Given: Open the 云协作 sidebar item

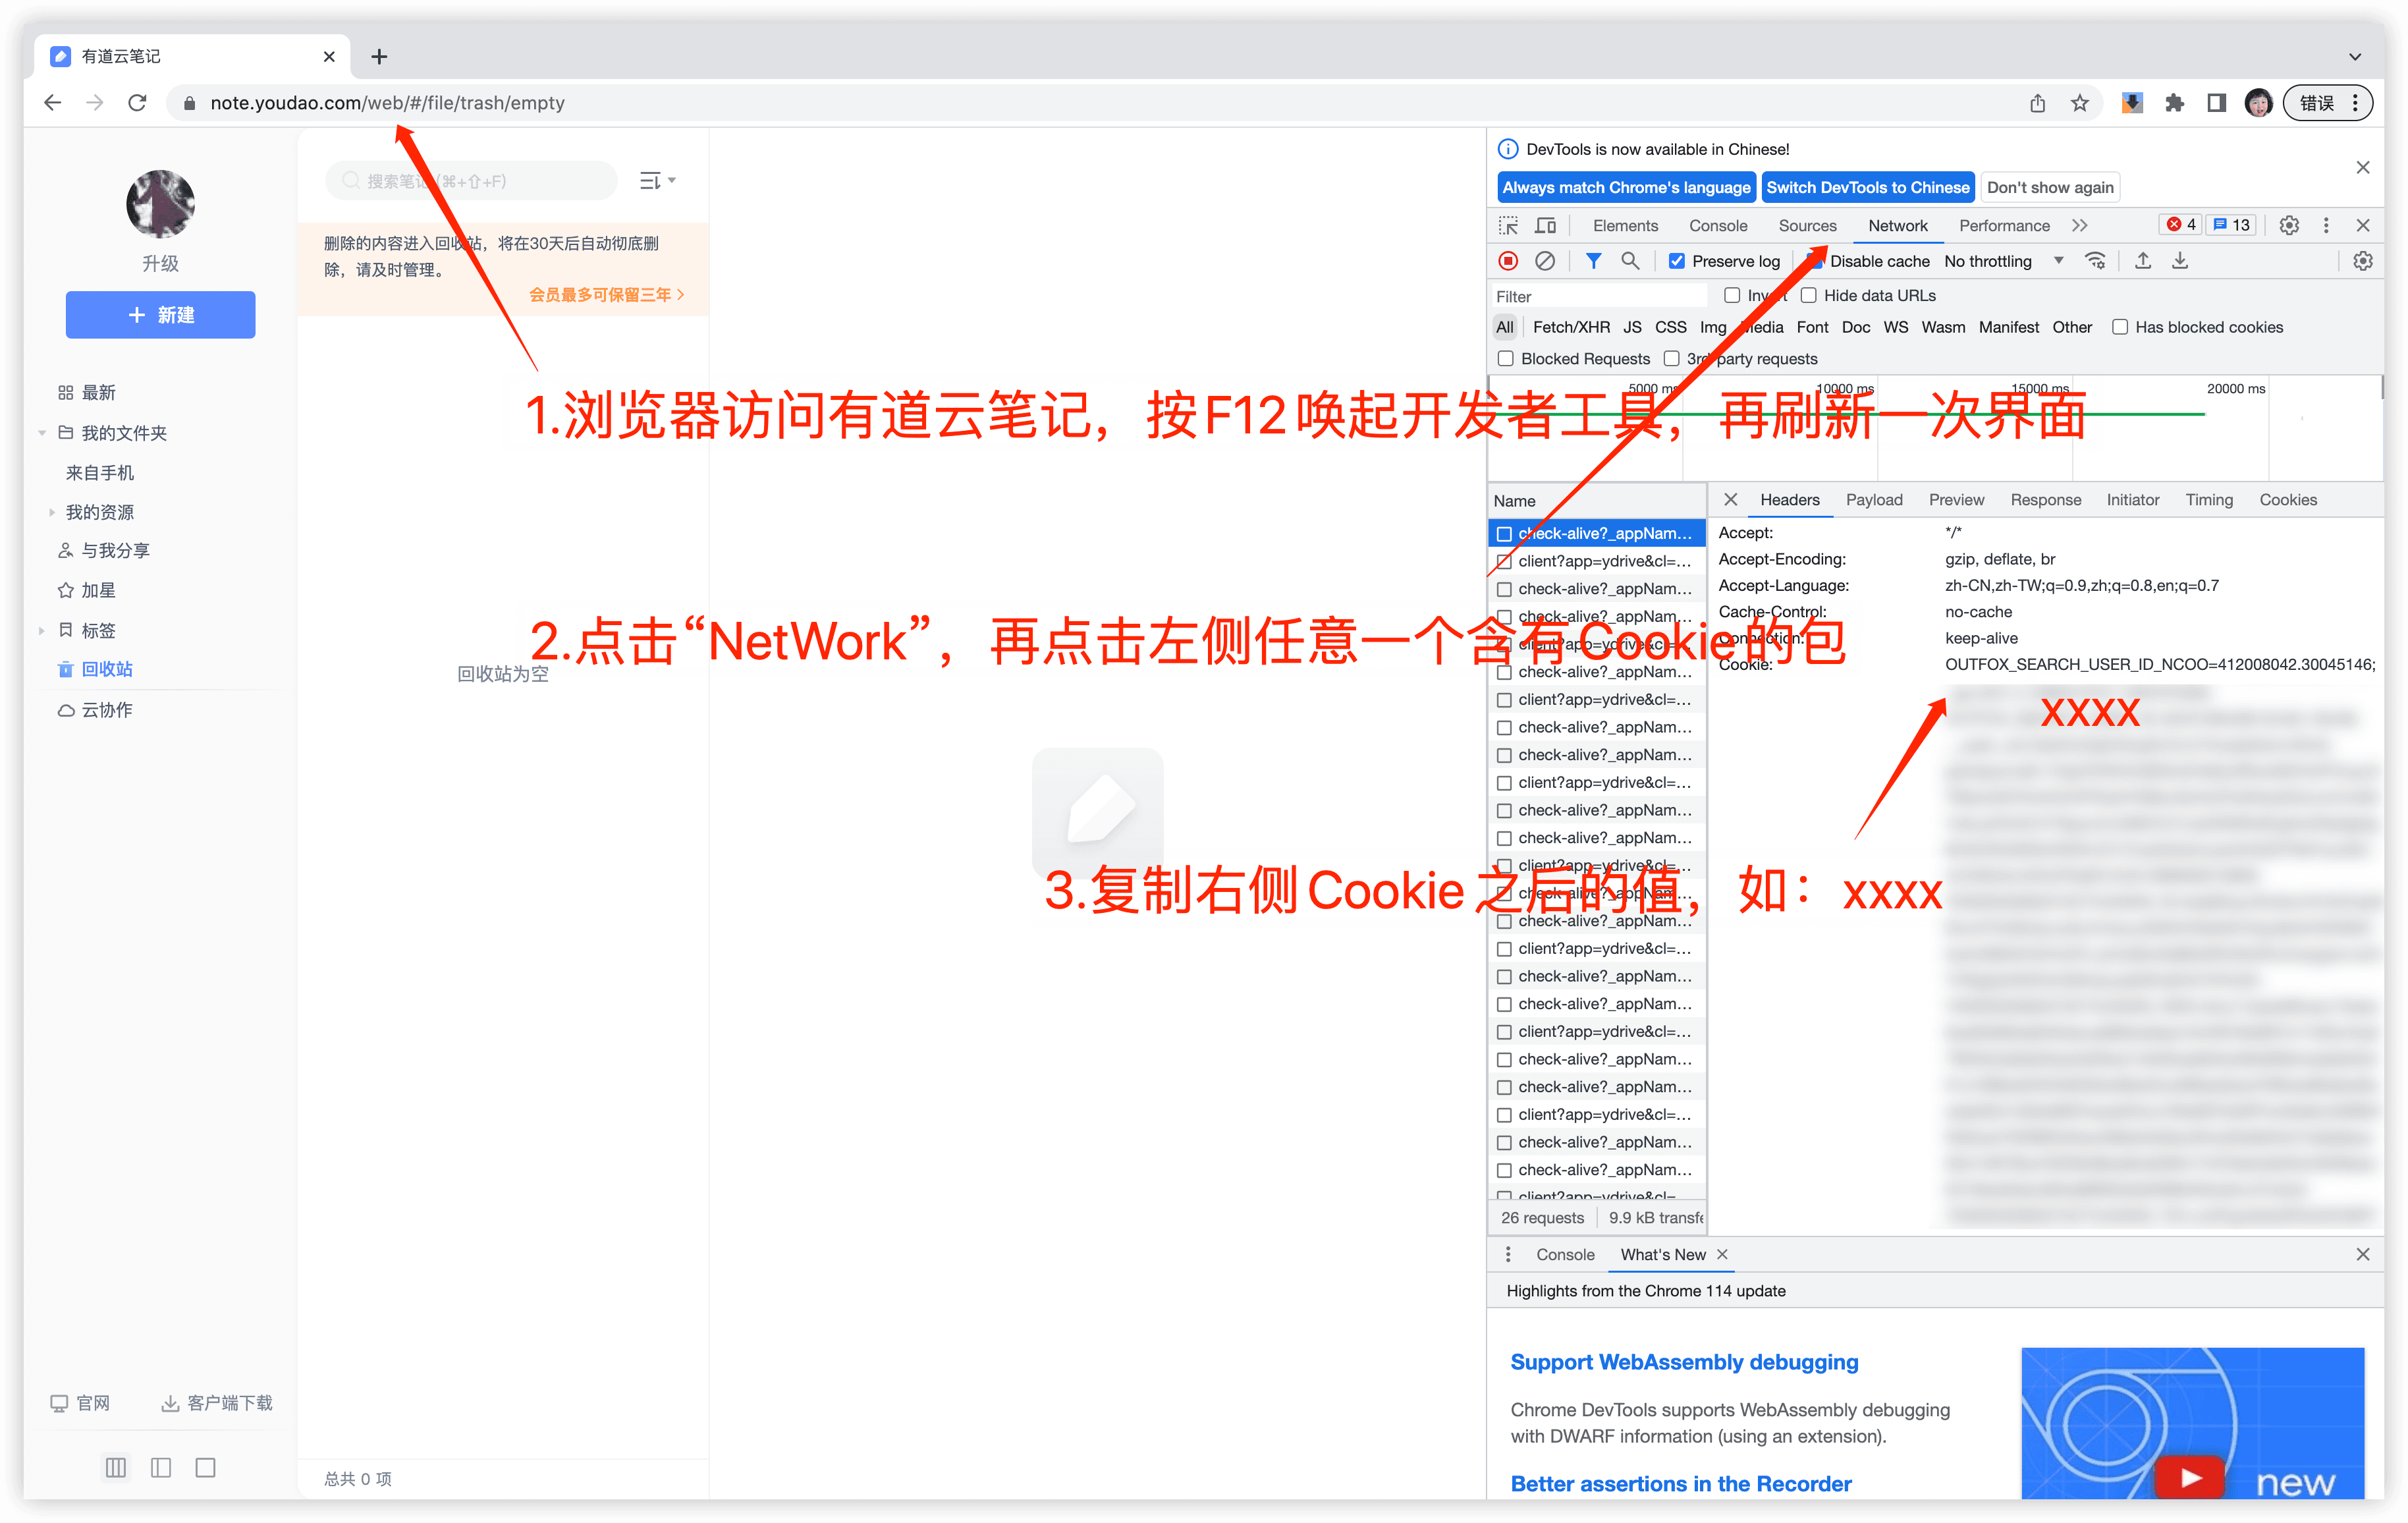Looking at the screenshot, I should click(x=107, y=710).
